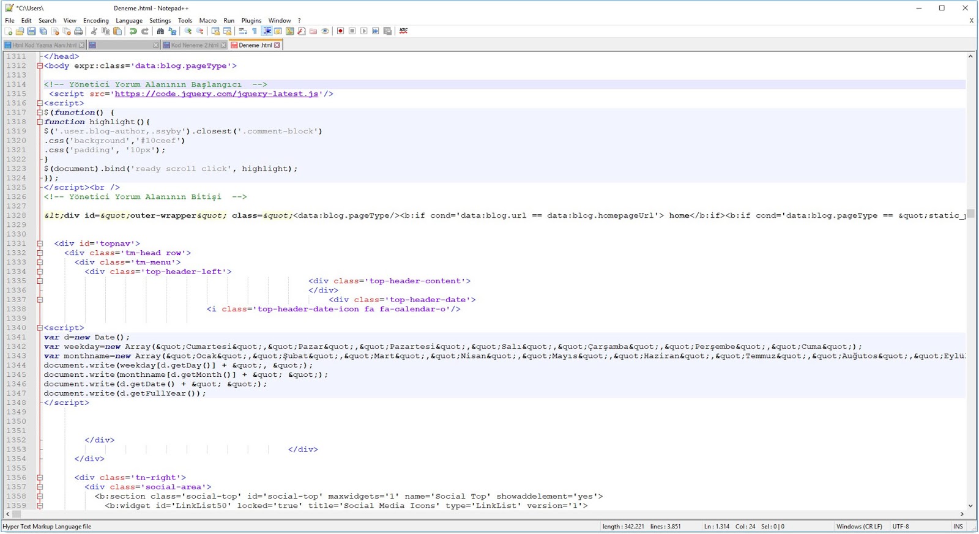Zoom in using the toolbar magnifier
979x534 pixels.
(x=188, y=31)
